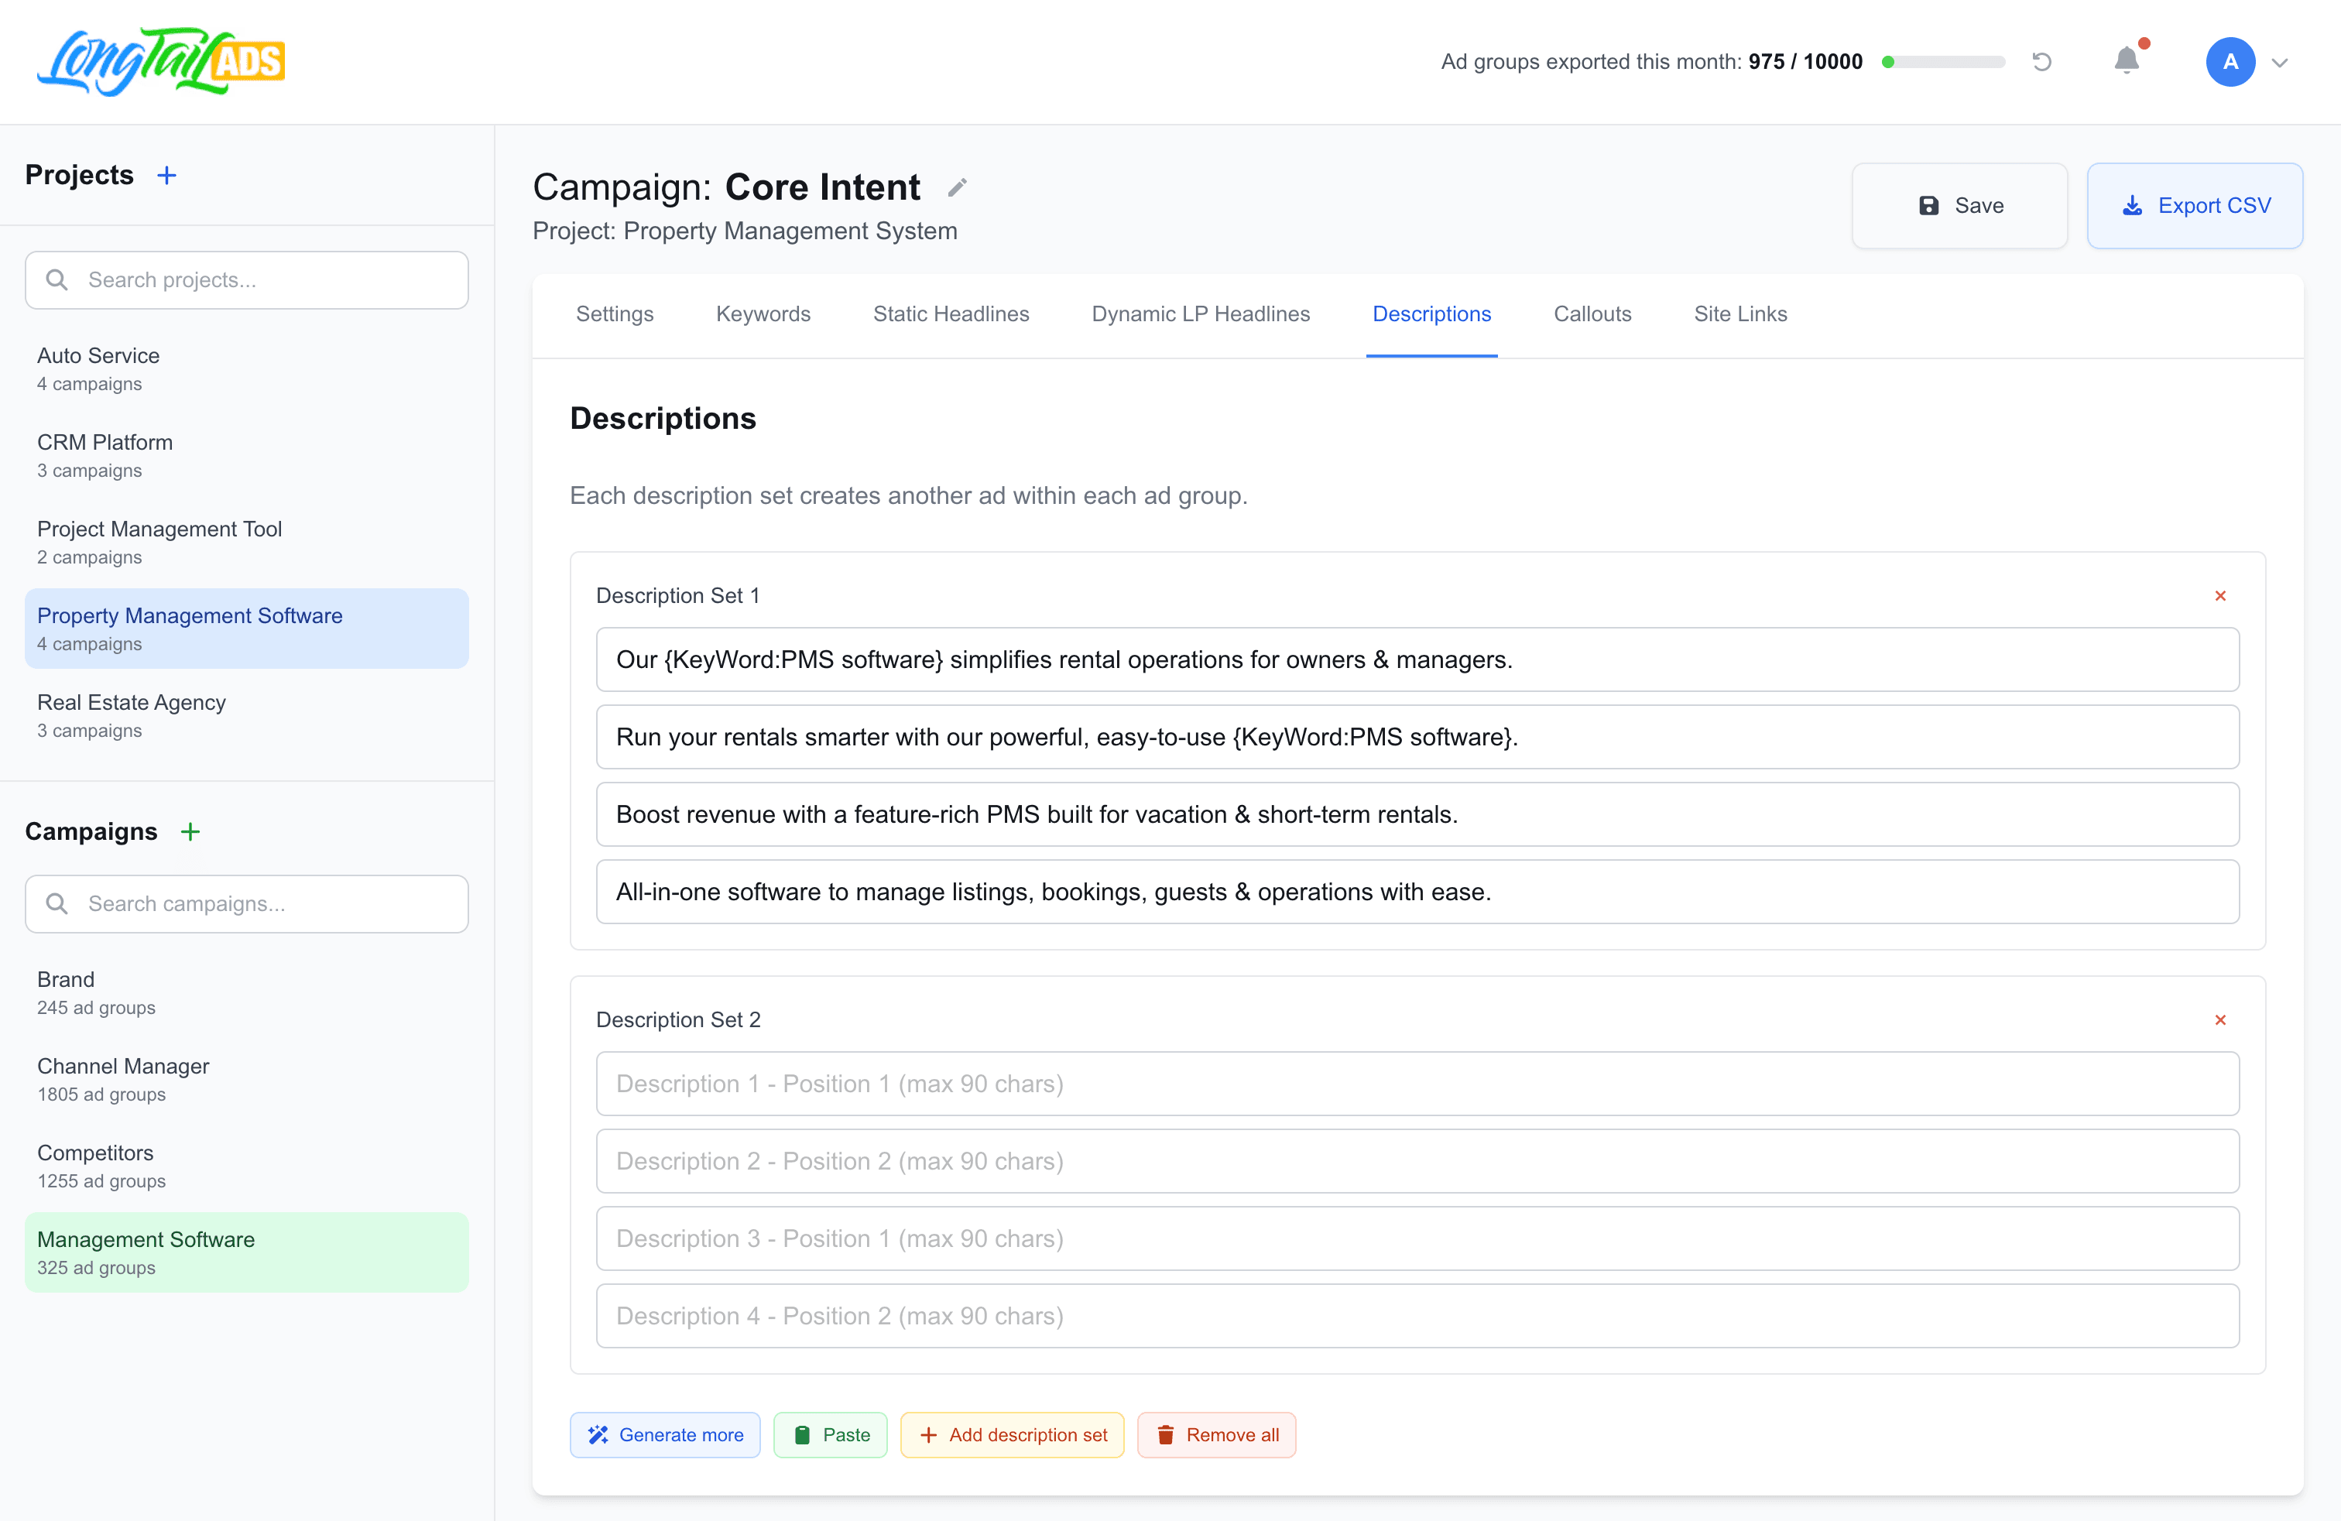Paste descriptions from clipboard
This screenshot has height=1521, width=2341.
[x=830, y=1434]
